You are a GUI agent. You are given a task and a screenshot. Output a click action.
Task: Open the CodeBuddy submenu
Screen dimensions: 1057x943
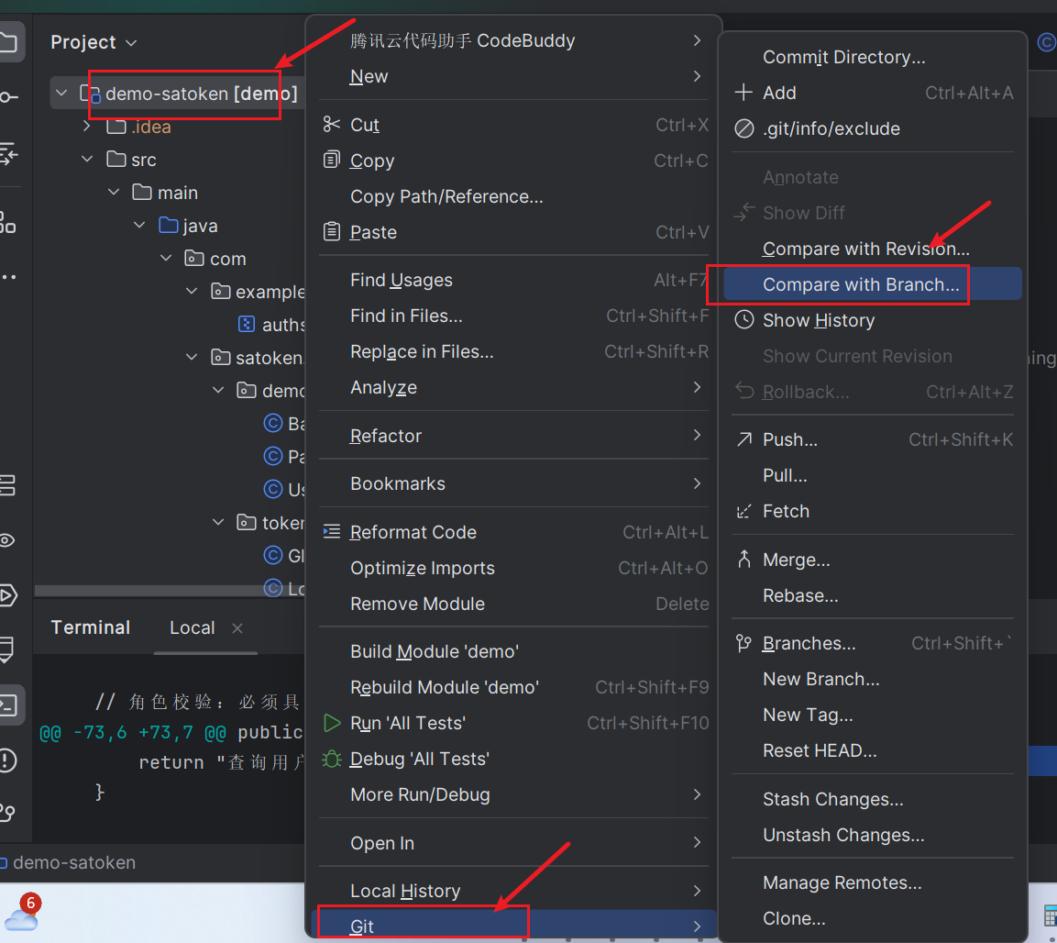(x=513, y=40)
